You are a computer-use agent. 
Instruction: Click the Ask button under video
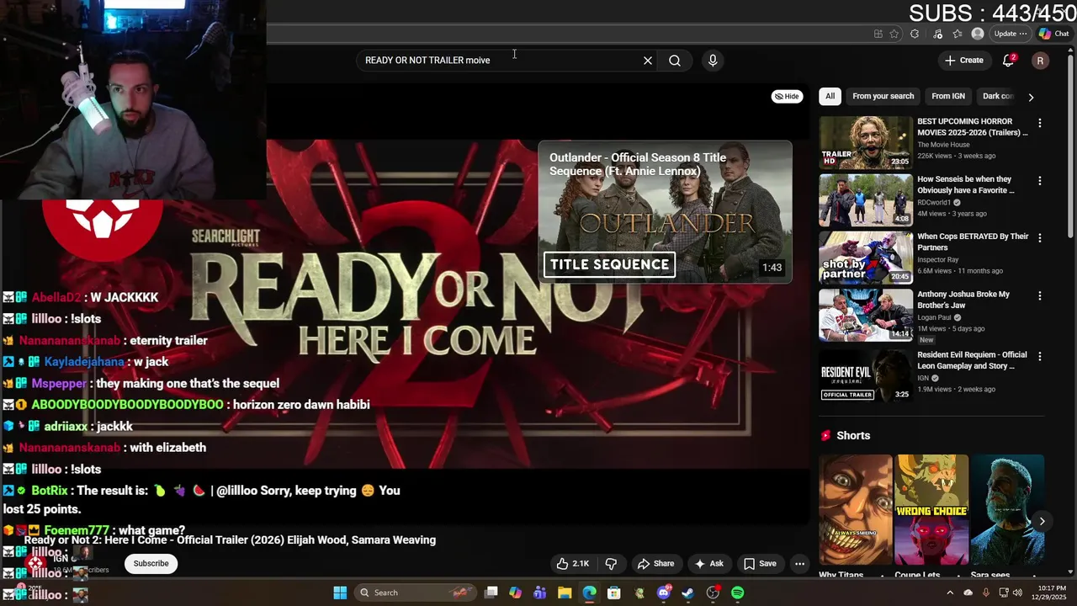(708, 564)
